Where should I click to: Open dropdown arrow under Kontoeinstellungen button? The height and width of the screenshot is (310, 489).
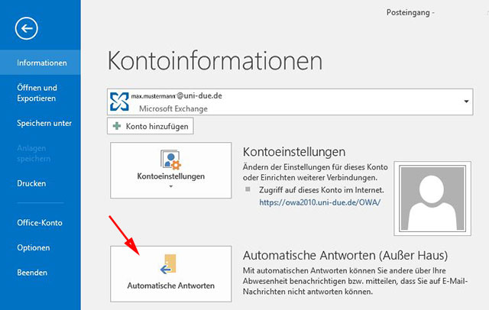171,186
